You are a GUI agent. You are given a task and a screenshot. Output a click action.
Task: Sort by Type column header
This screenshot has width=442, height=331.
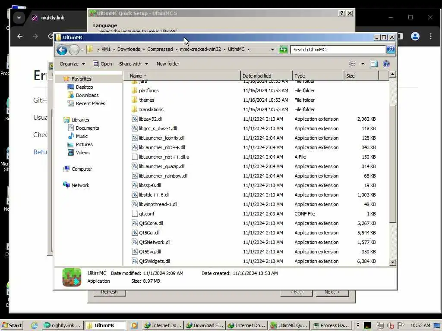(318, 76)
